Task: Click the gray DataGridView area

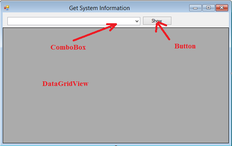Action: (116, 85)
